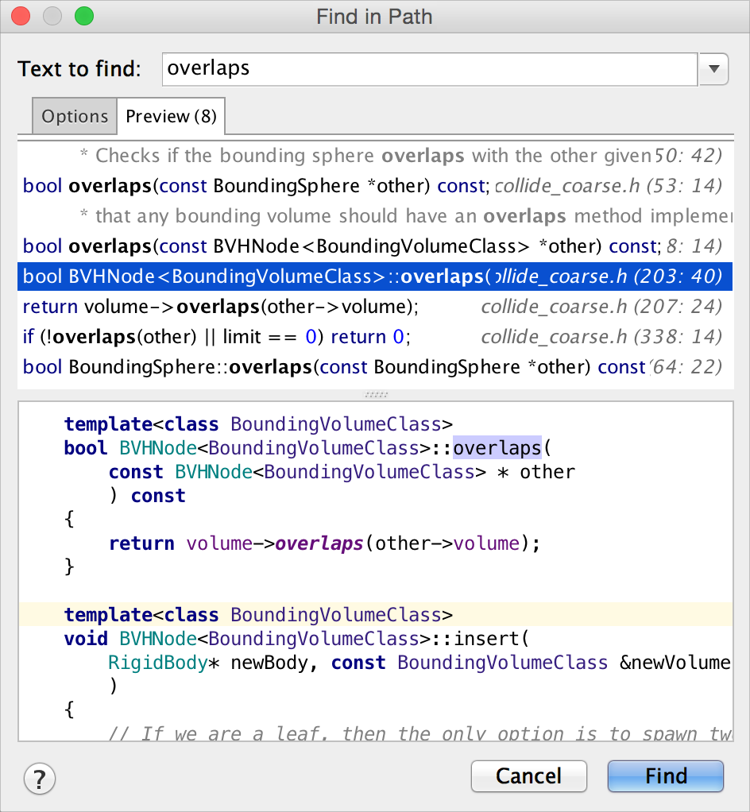Close the Find in Path dialog
750x812 pixels.
(x=21, y=16)
